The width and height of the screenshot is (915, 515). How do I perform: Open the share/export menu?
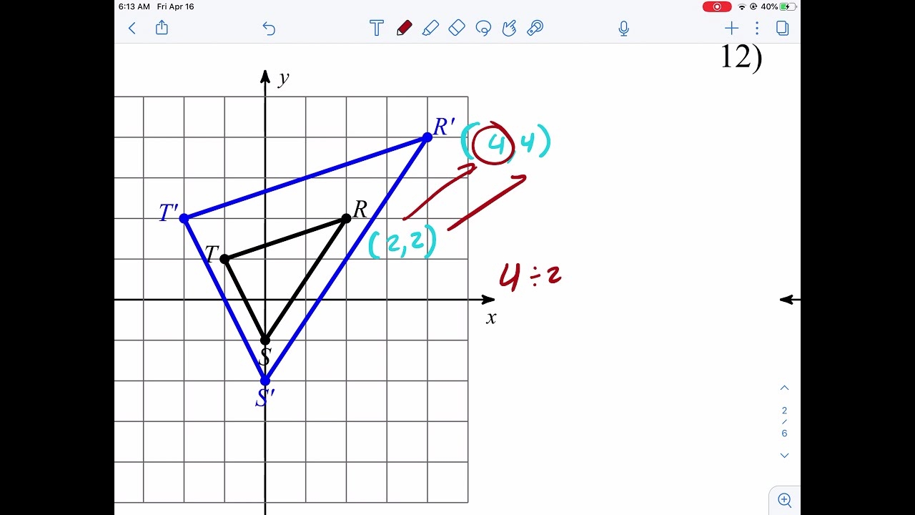162,28
